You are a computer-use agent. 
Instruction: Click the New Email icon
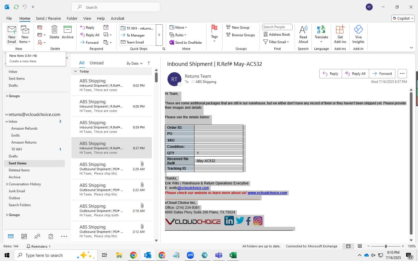pyautogui.click(x=12, y=30)
